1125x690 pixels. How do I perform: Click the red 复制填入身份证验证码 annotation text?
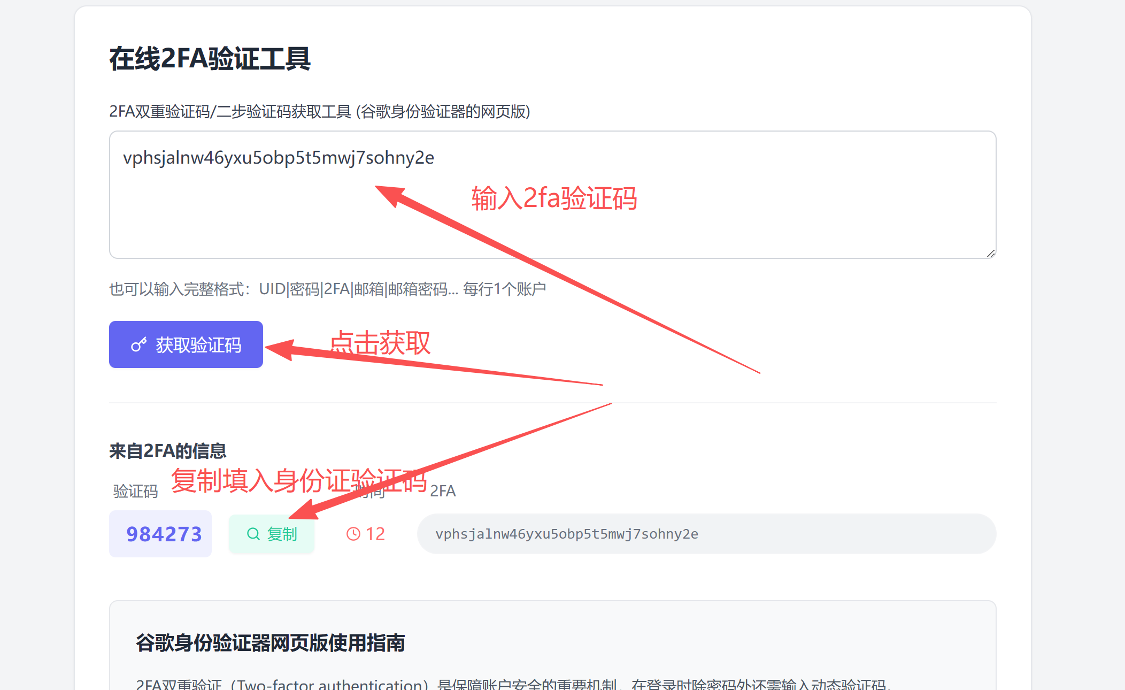tap(298, 480)
